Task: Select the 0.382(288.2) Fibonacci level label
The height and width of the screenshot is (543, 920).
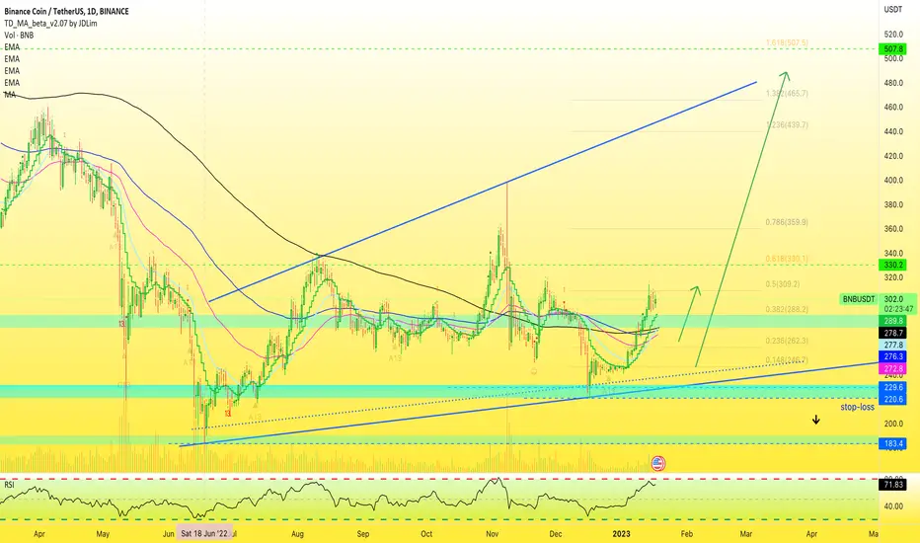Action: tap(787, 309)
